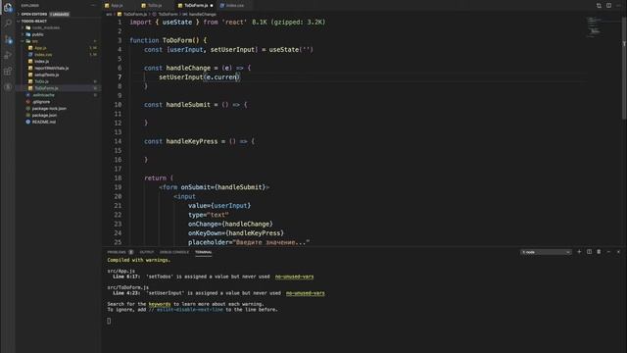The height and width of the screenshot is (353, 627).
Task: Open the Explorer view in activity bar
Action: [8, 8]
